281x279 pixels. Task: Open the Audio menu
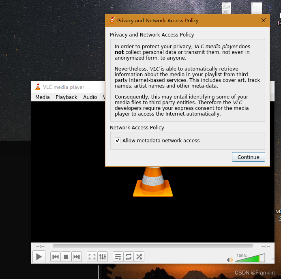90,97
